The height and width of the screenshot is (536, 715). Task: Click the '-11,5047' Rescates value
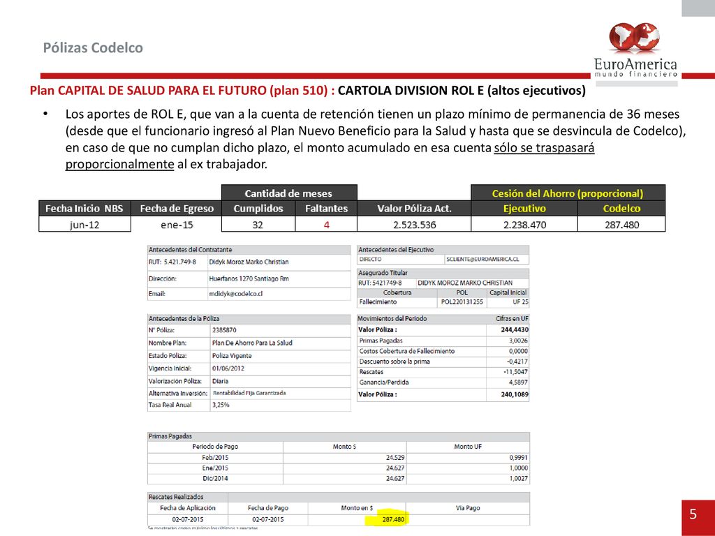click(x=516, y=372)
